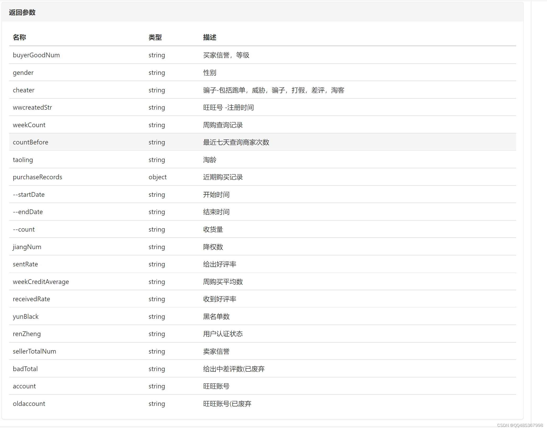Select the purchaseRecords parameter name
547x430 pixels.
point(37,177)
